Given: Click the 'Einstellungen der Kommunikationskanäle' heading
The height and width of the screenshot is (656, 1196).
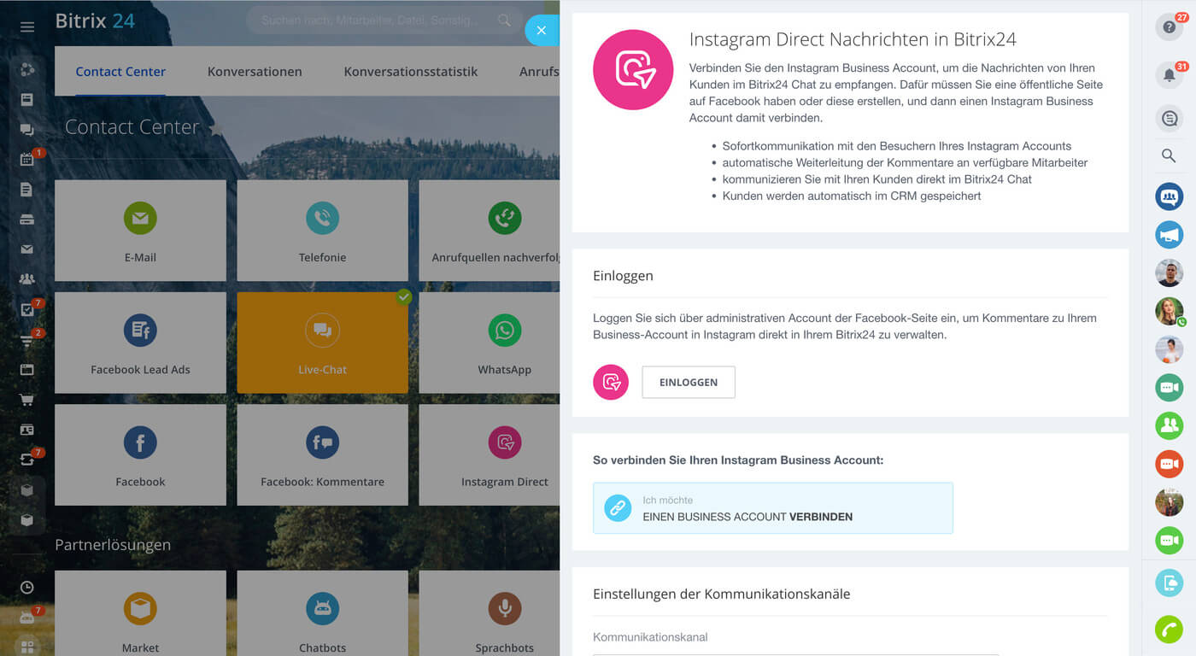Looking at the screenshot, I should pos(722,594).
